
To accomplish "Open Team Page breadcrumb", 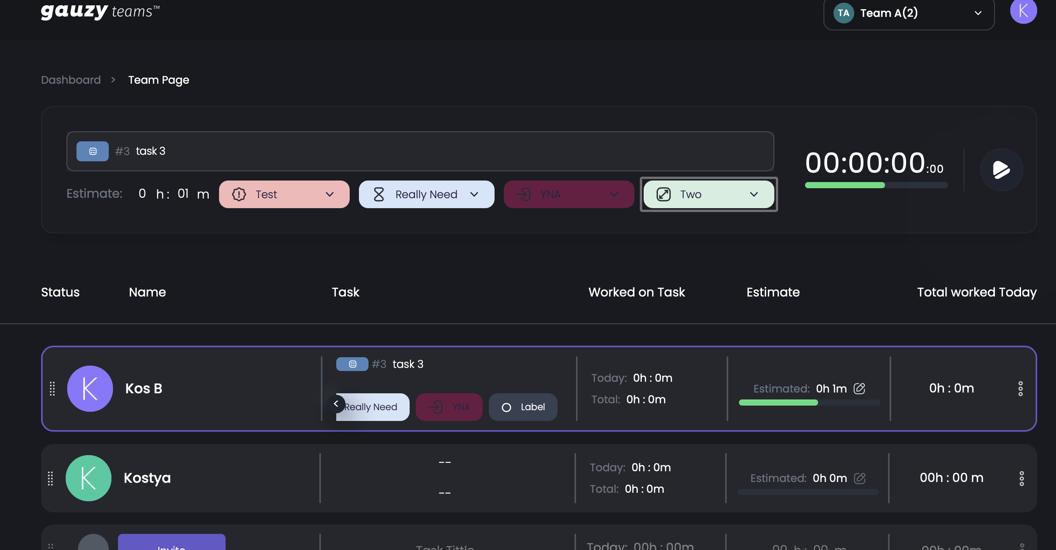I will pos(159,80).
